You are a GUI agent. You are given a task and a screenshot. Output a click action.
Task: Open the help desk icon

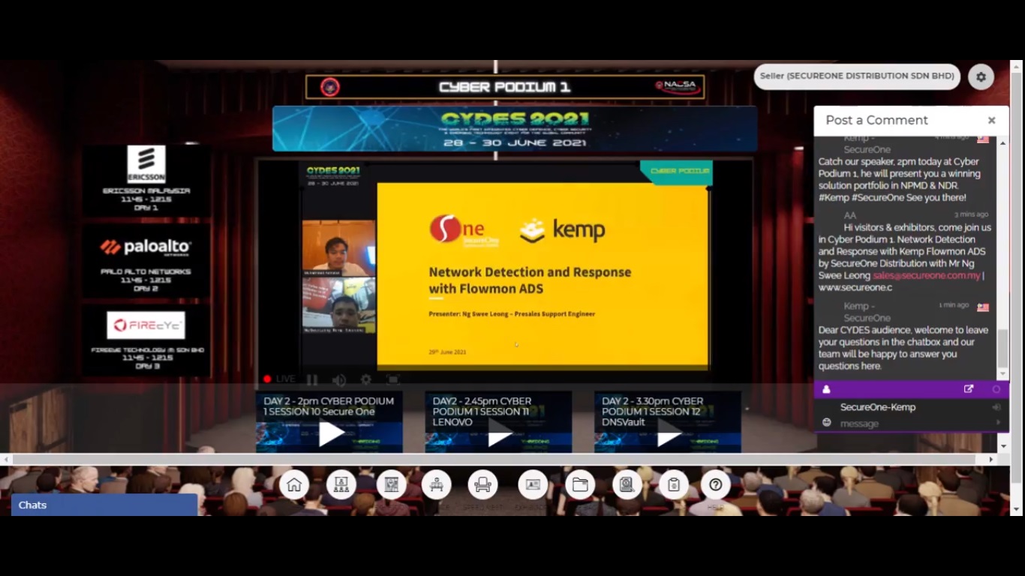[436, 484]
